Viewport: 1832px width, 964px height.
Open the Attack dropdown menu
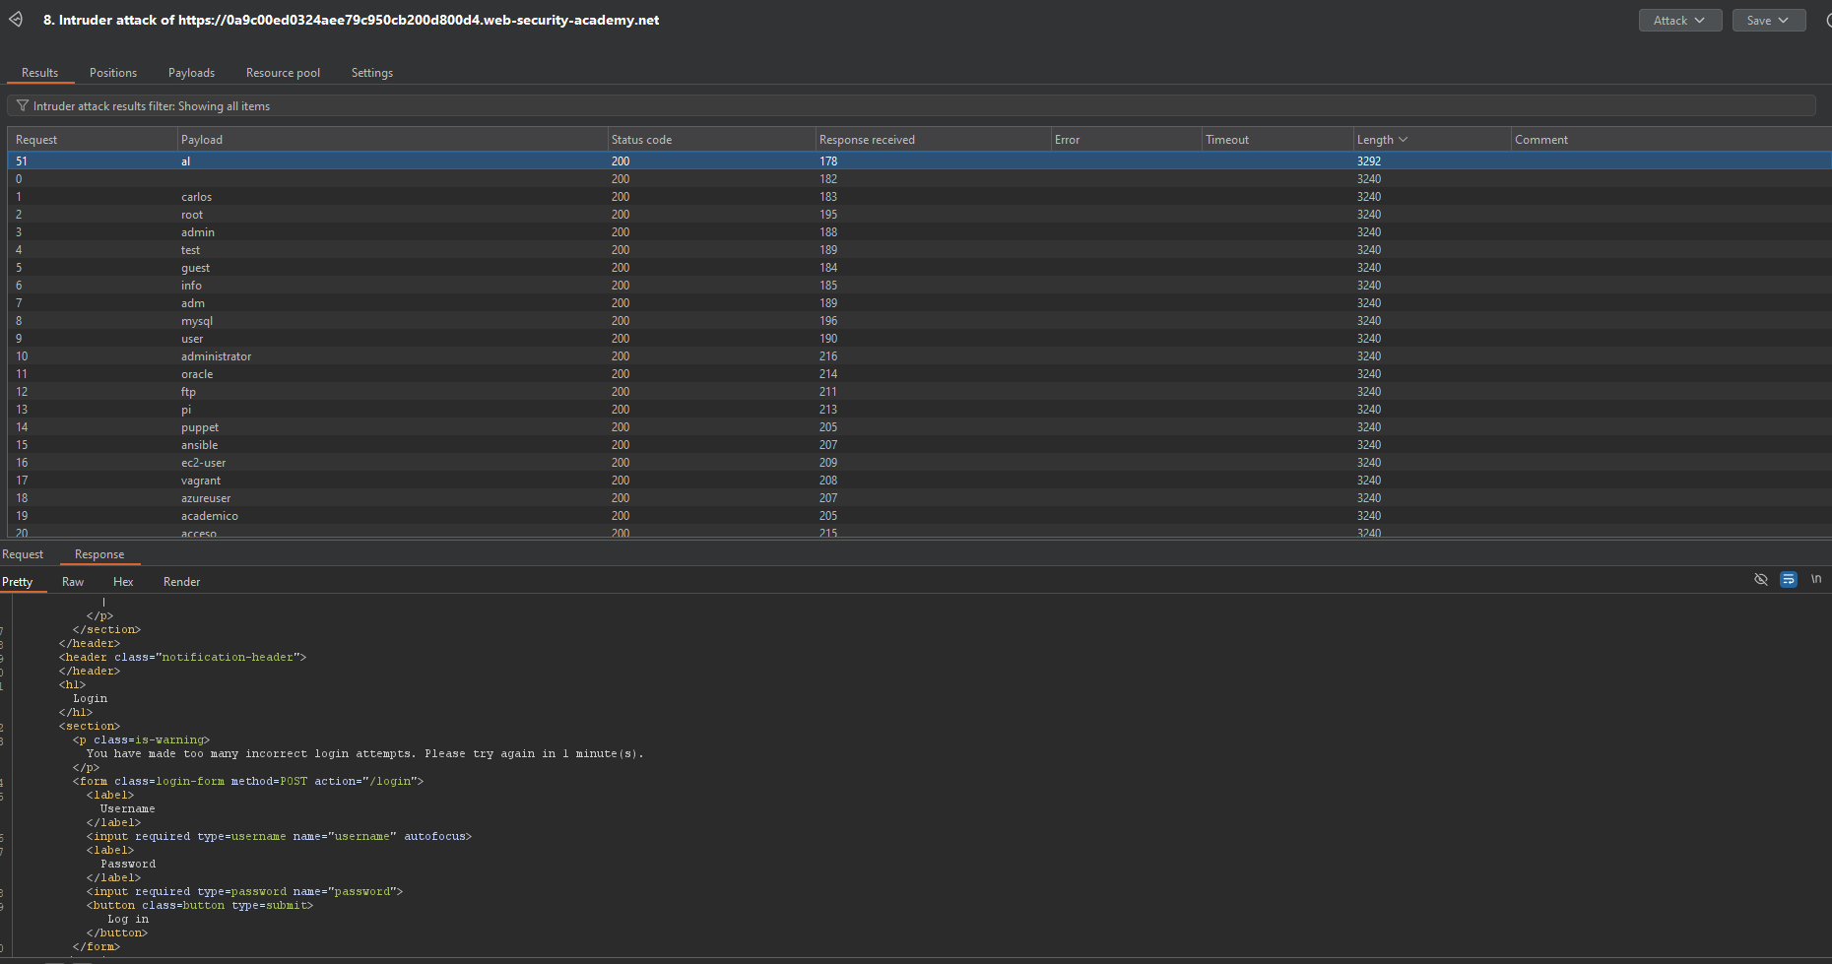pyautogui.click(x=1679, y=20)
